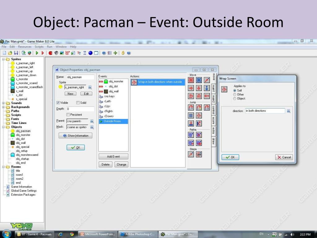Viewport: 317px width, 238px height.
Task: Select the Jump to Start action icon
Action: 199,108
